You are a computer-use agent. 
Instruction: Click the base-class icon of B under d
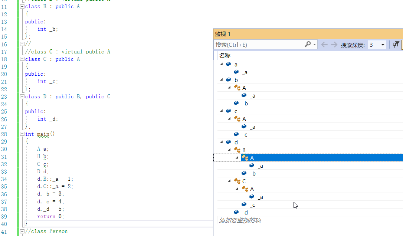237,150
